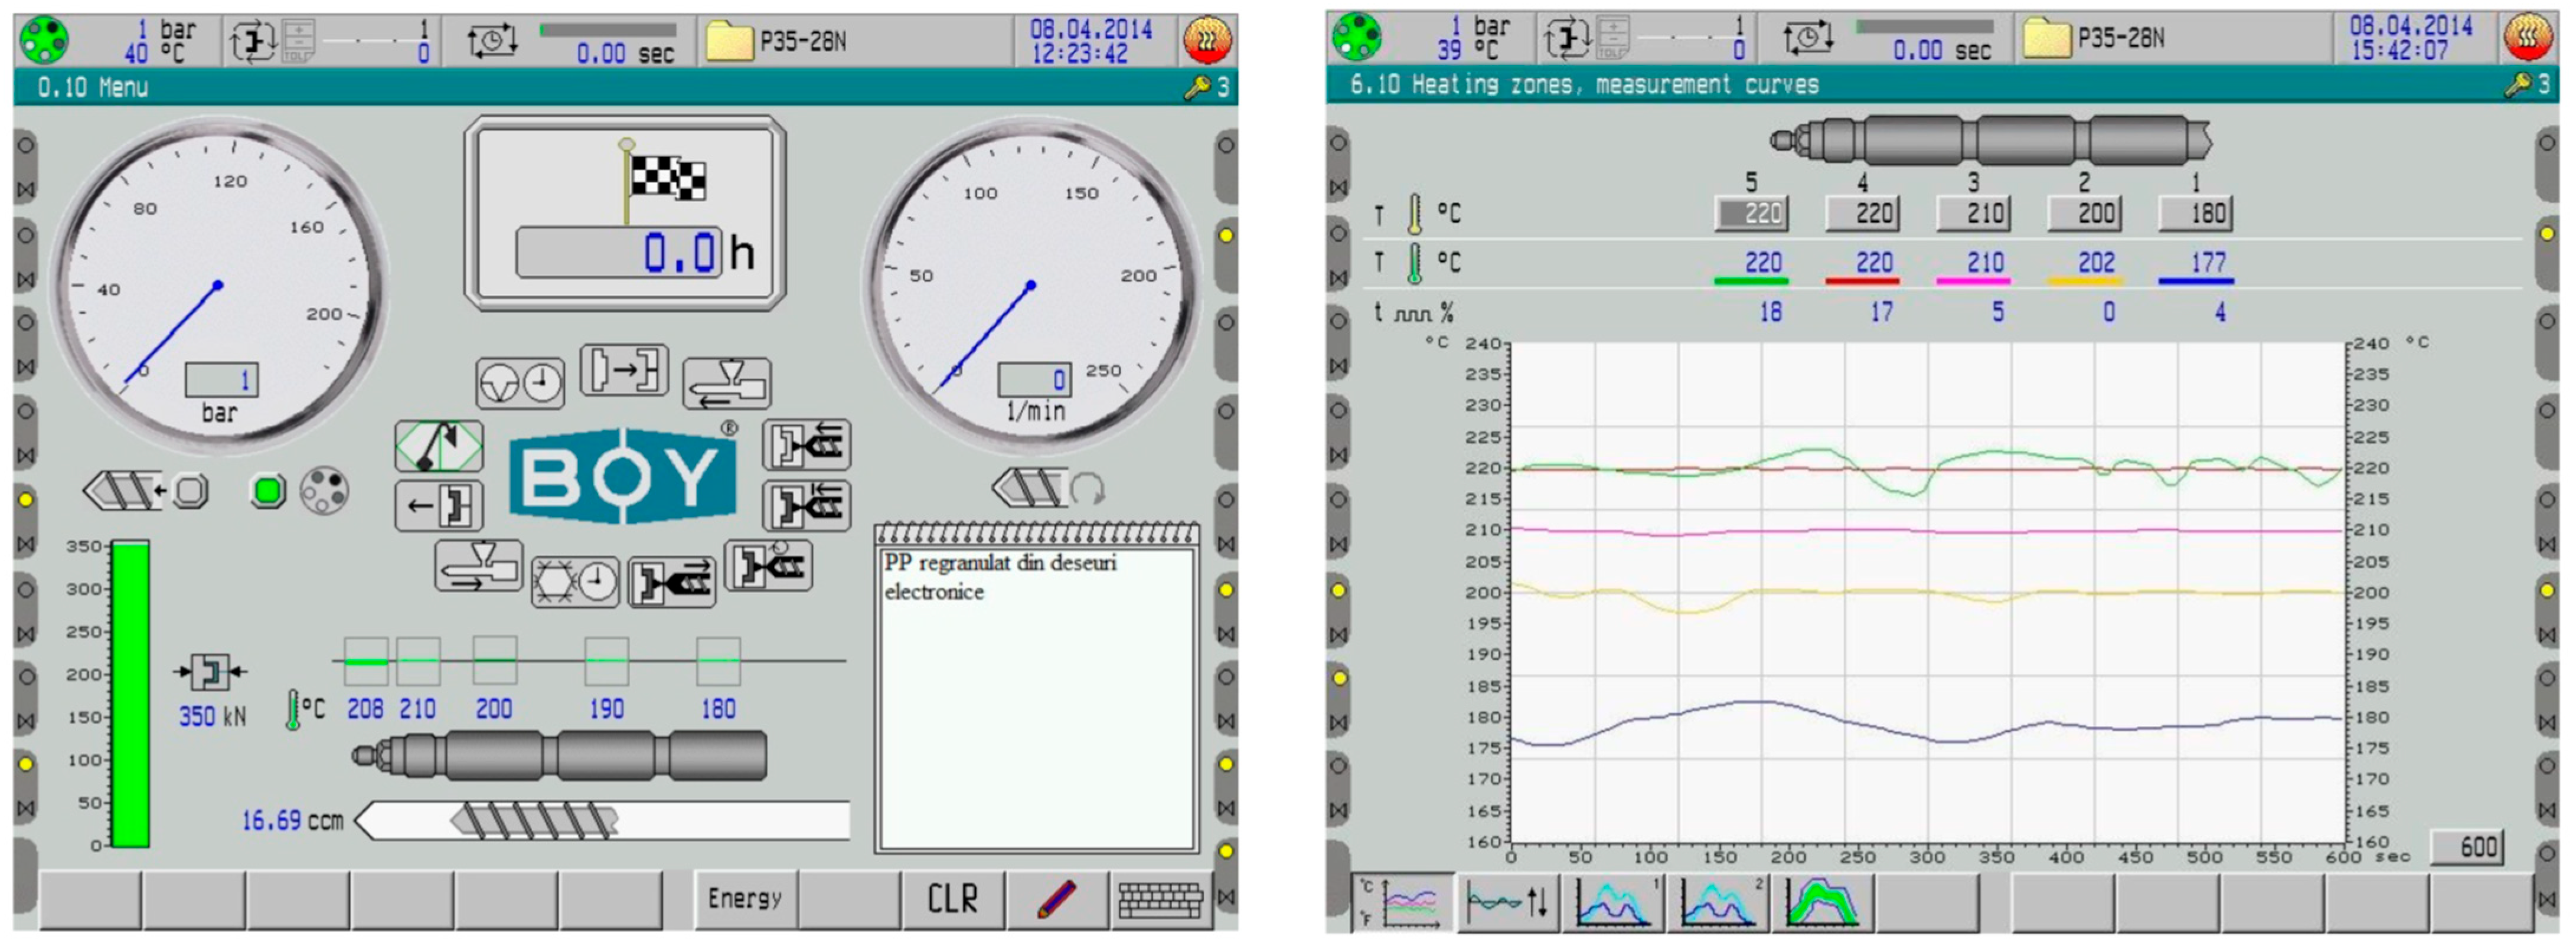The height and width of the screenshot is (949, 2576).
Task: Open the measurement curve 1 graph icon
Action: point(1613,902)
